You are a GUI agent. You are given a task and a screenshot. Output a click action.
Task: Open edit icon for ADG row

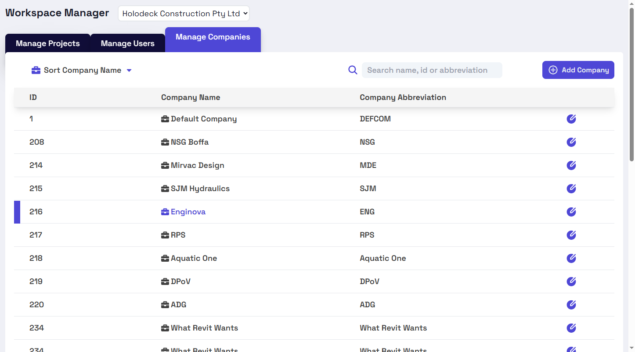pyautogui.click(x=571, y=305)
